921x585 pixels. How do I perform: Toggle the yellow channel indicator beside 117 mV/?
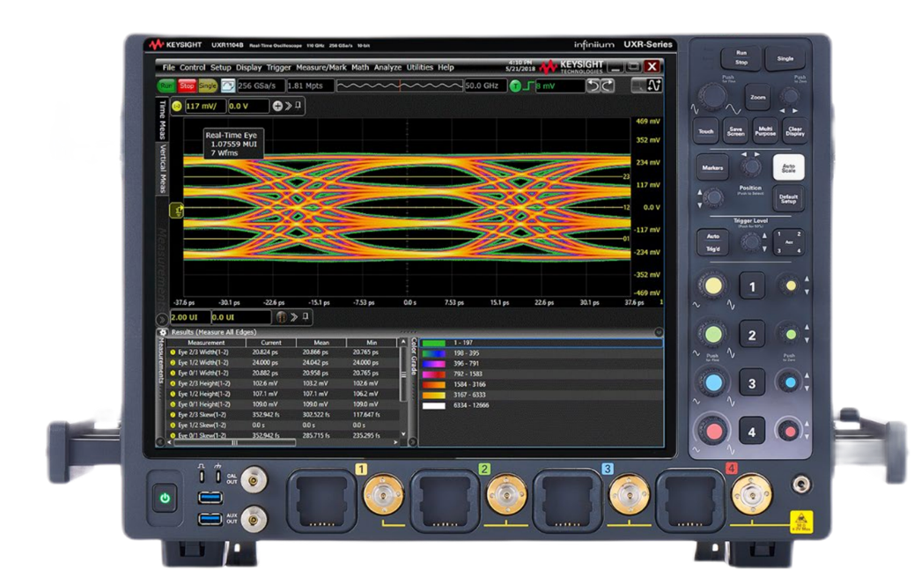pyautogui.click(x=177, y=106)
